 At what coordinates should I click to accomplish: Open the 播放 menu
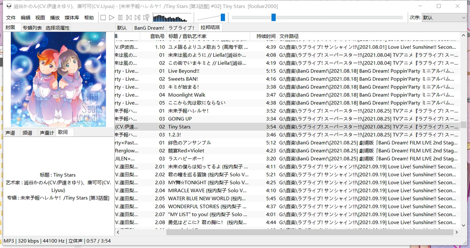pos(55,18)
